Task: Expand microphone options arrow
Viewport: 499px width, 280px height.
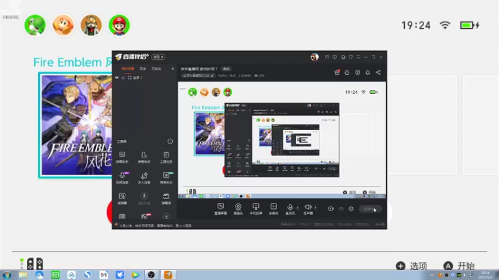Action: pyautogui.click(x=298, y=208)
